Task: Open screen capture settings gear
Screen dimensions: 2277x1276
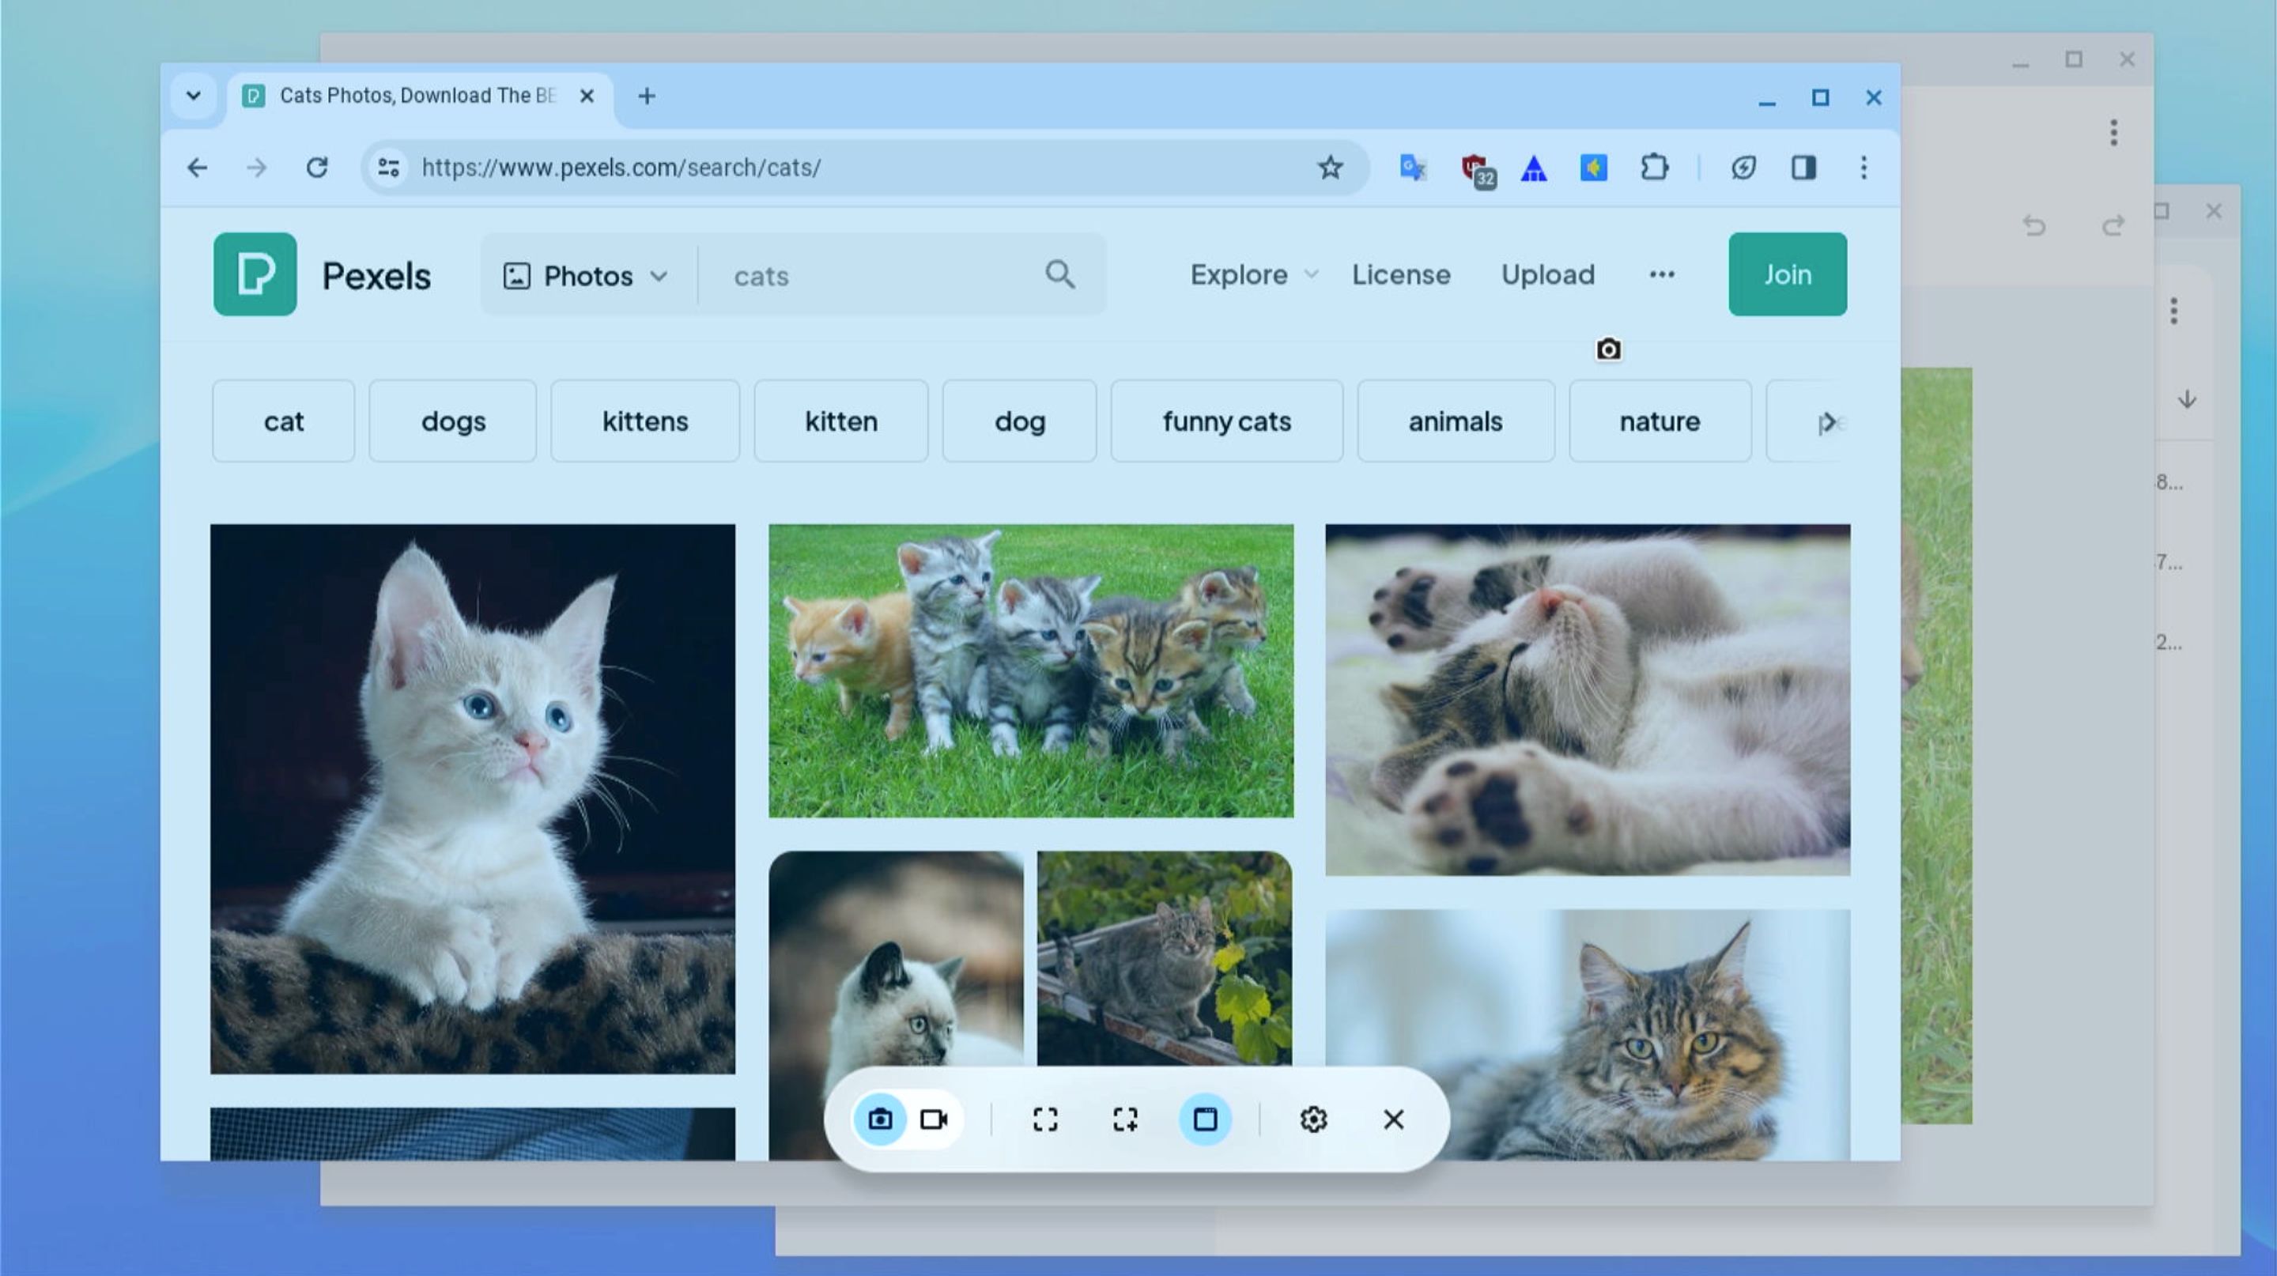Action: [1314, 1119]
